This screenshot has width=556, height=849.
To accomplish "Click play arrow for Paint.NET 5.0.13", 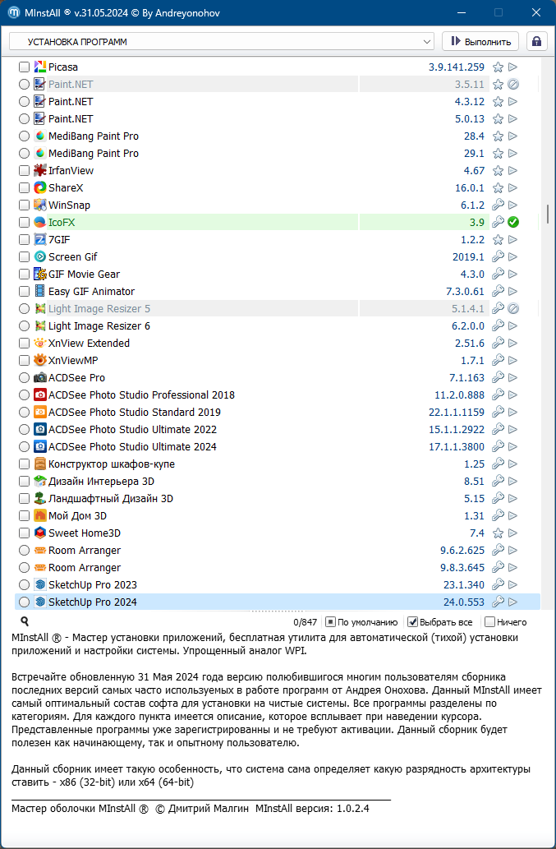I will coord(512,119).
